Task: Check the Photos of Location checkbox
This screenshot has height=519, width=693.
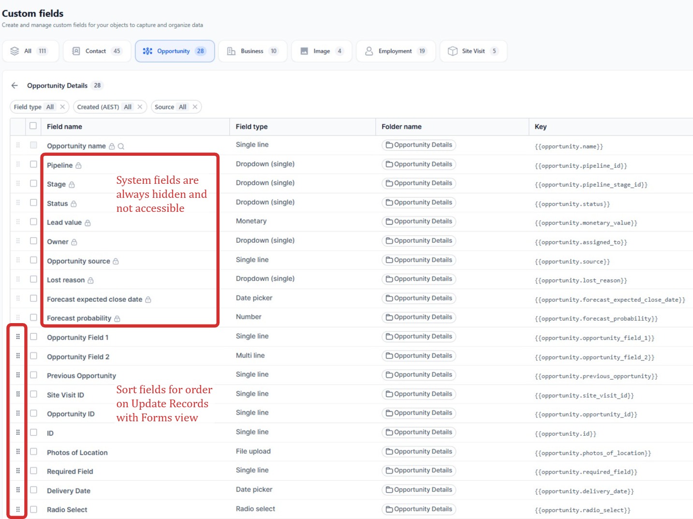Action: 33,452
